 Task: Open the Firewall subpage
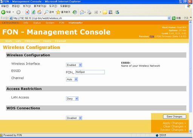tap(60, 41)
